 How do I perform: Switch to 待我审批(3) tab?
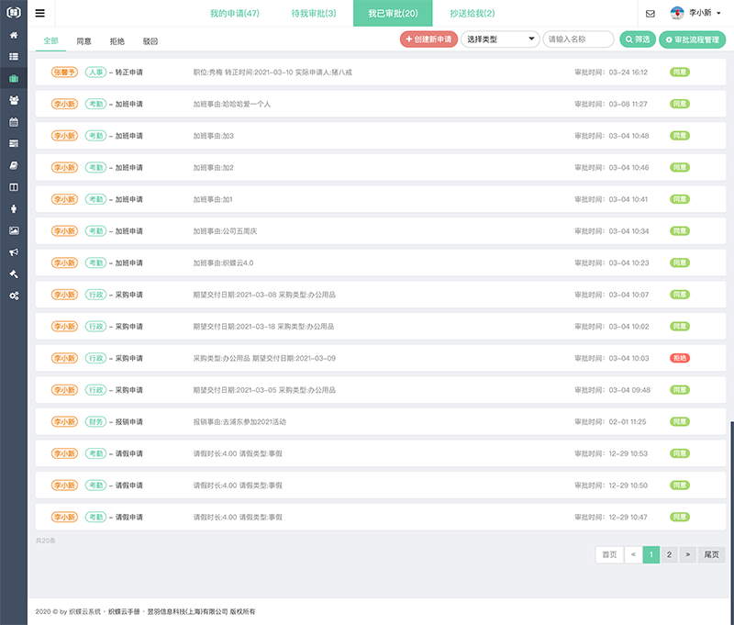(x=313, y=14)
